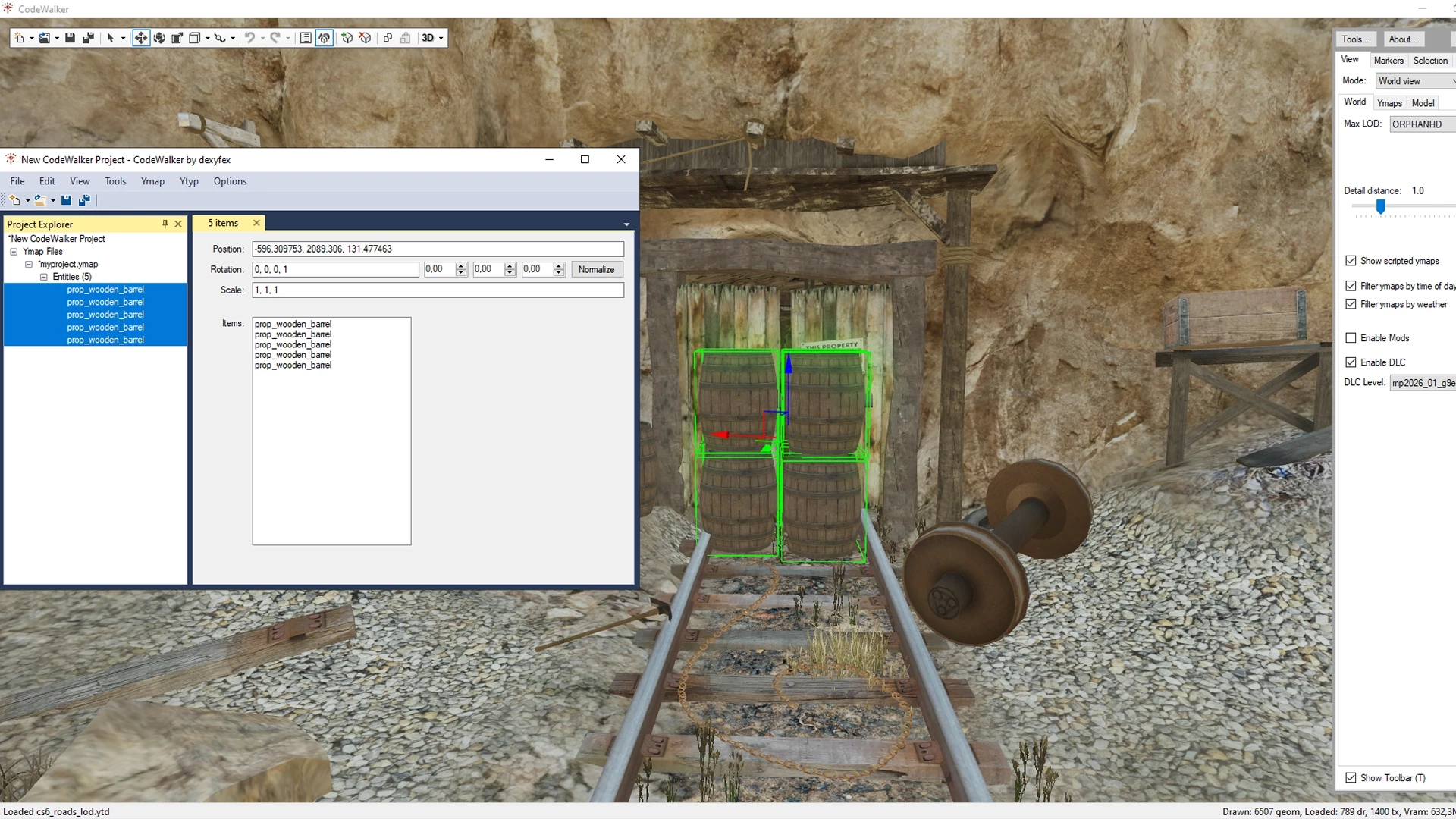
Task: Switch to the Ymaps tab
Action: [1389, 103]
